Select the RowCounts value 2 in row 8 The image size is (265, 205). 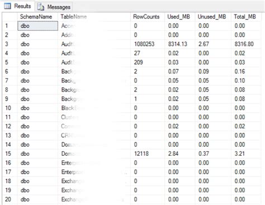(135, 89)
